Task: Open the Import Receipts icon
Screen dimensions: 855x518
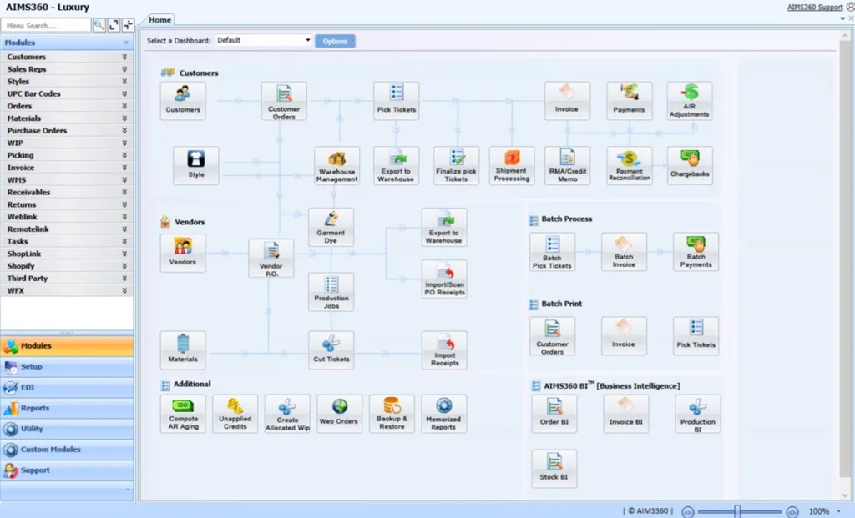Action: click(x=444, y=350)
